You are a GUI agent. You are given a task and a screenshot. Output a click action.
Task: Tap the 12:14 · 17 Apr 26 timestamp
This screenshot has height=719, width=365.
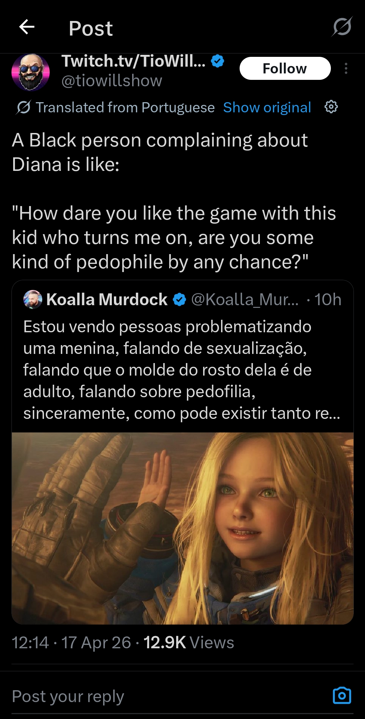pos(71,643)
